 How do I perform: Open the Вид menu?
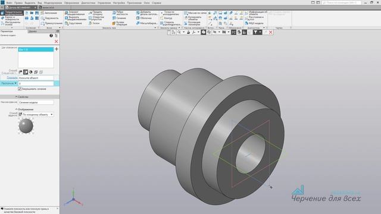click(40, 2)
